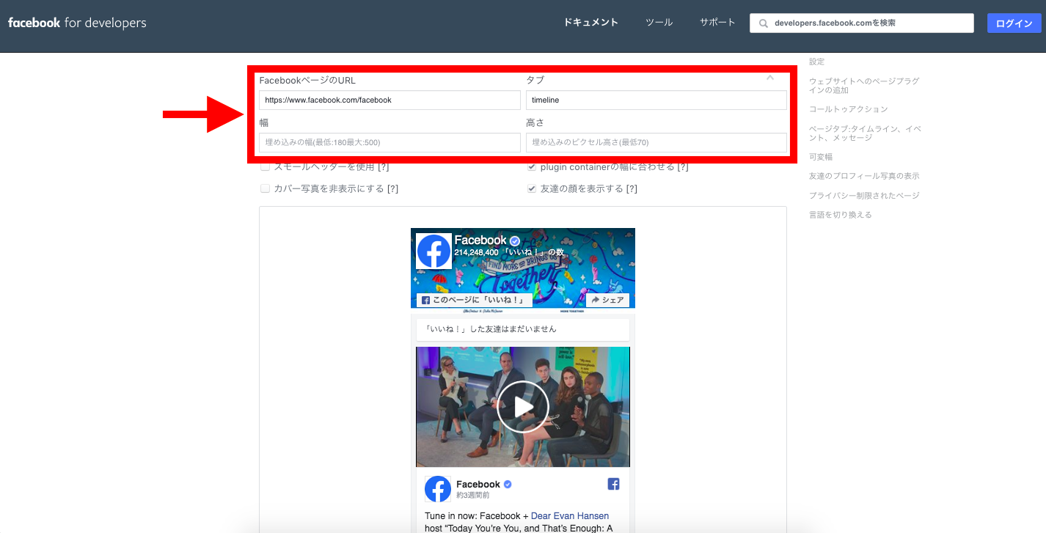Click the 「いいね！」した友達はまだいません text

pyautogui.click(x=491, y=329)
